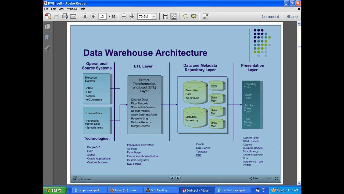This screenshot has height=194, width=344.
Task: Click the ETL Layer column heading
Action: 143,66
